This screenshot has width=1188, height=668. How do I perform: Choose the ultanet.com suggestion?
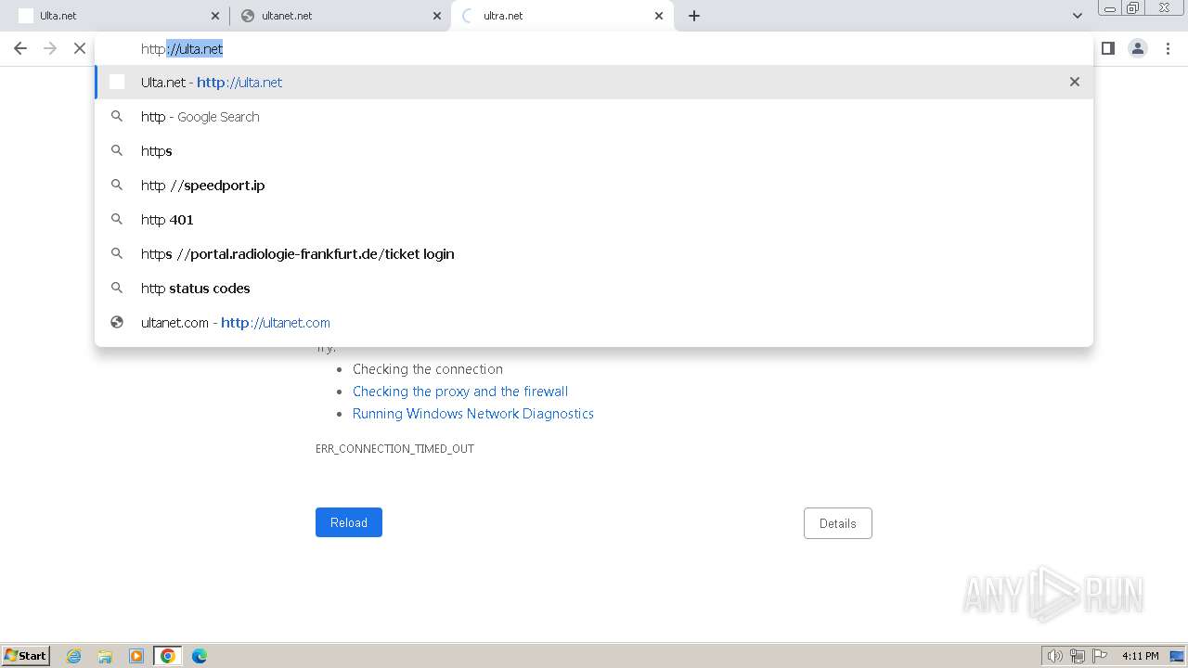click(594, 322)
